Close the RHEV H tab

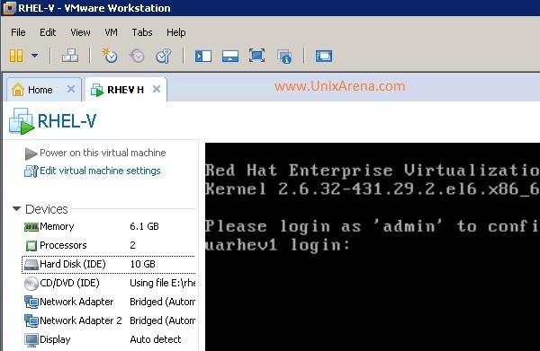157,89
